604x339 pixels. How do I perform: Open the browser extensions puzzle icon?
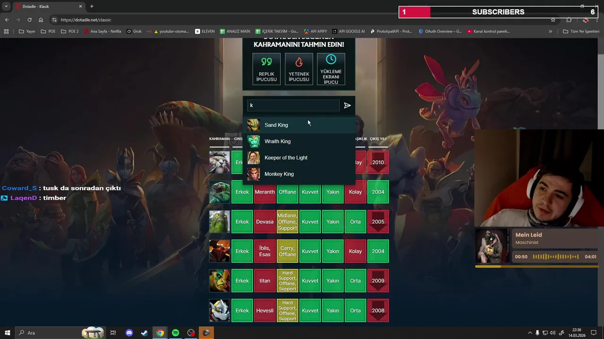tap(569, 20)
